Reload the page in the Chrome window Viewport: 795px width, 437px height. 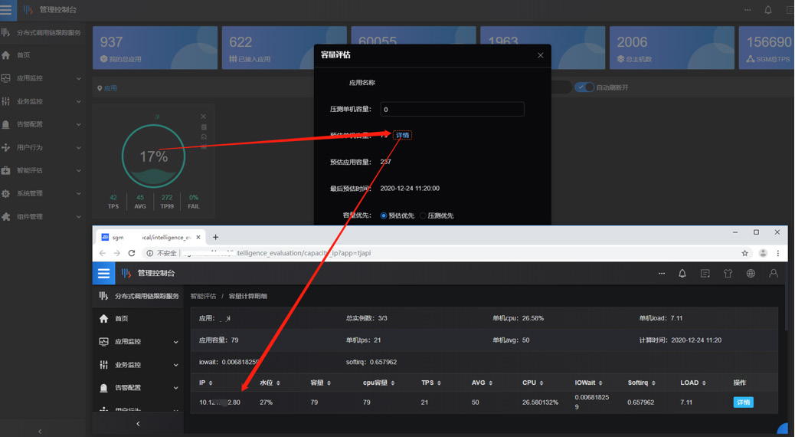pos(132,253)
